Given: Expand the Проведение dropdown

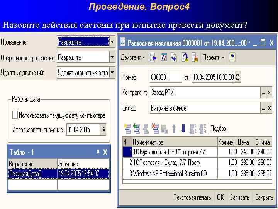Looking at the screenshot, I should (112, 42).
